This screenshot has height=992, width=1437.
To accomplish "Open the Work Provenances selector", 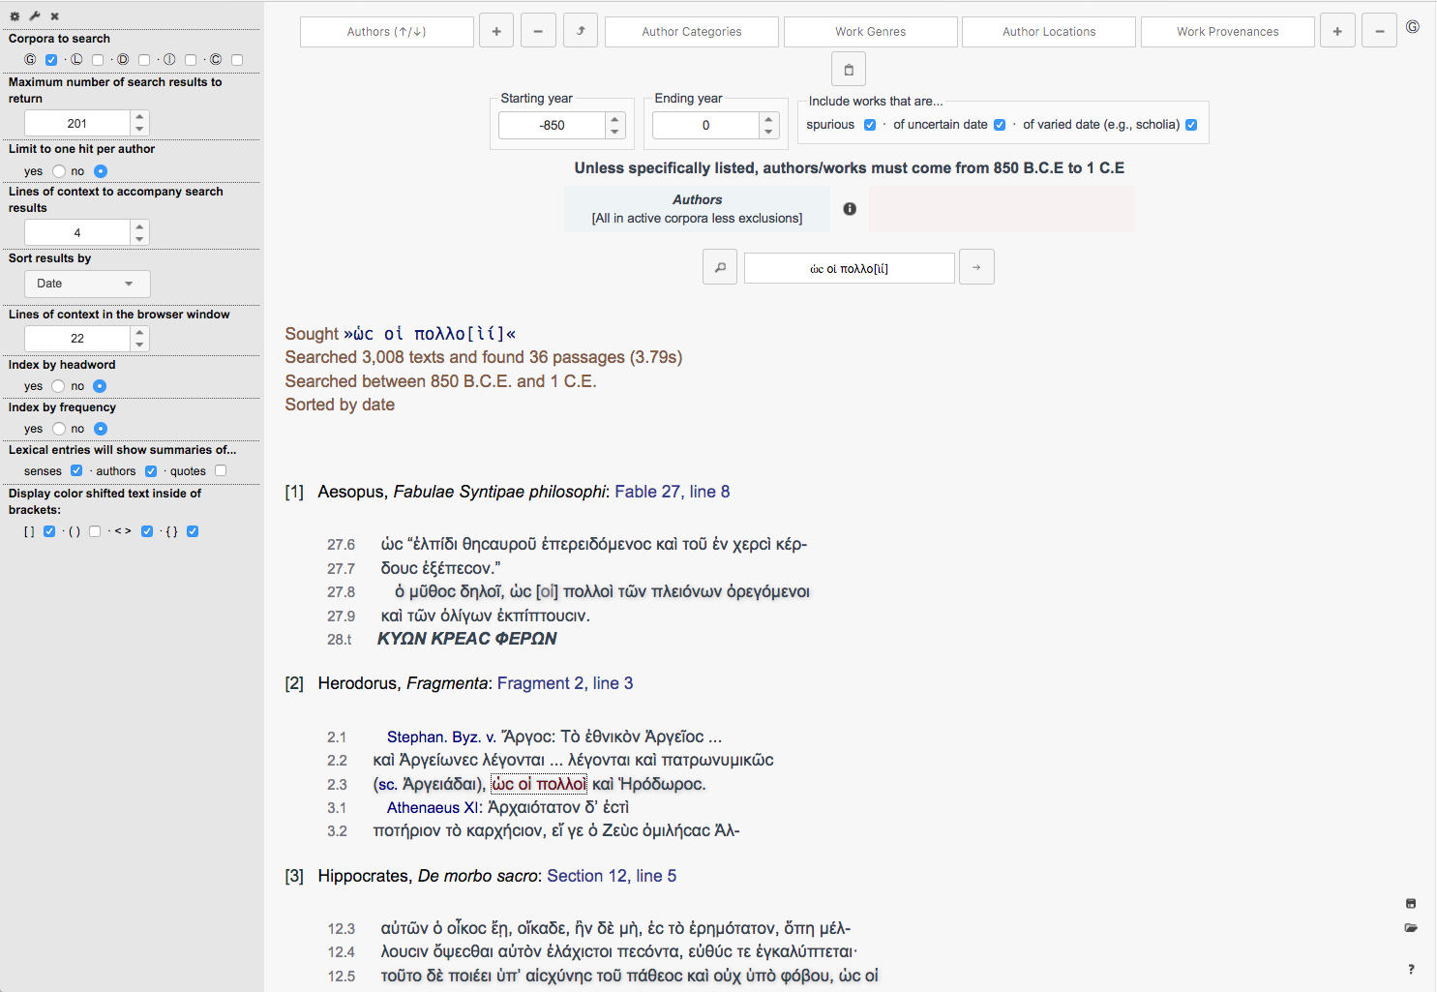I will (x=1227, y=32).
